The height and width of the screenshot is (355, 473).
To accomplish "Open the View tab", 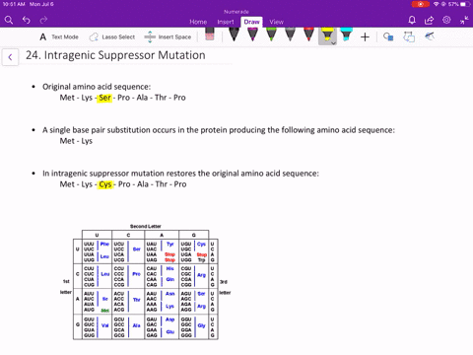I will [276, 22].
